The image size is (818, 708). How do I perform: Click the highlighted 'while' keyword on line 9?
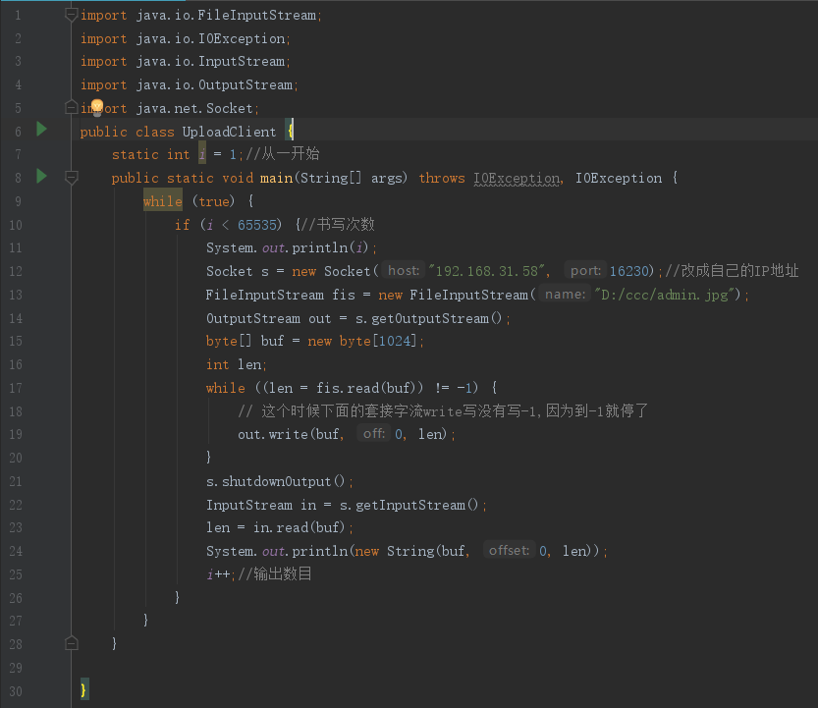(x=163, y=201)
